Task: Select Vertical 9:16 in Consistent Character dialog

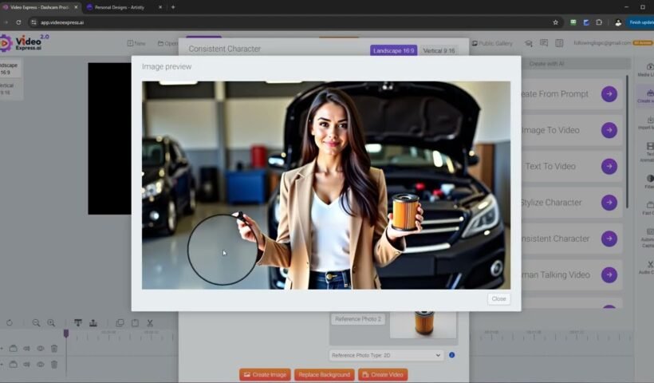Action: (439, 50)
